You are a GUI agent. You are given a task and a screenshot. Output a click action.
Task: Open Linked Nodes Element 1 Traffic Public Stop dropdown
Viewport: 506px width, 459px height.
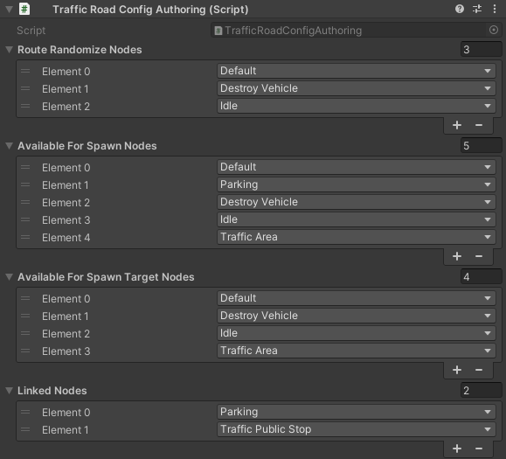(357, 429)
